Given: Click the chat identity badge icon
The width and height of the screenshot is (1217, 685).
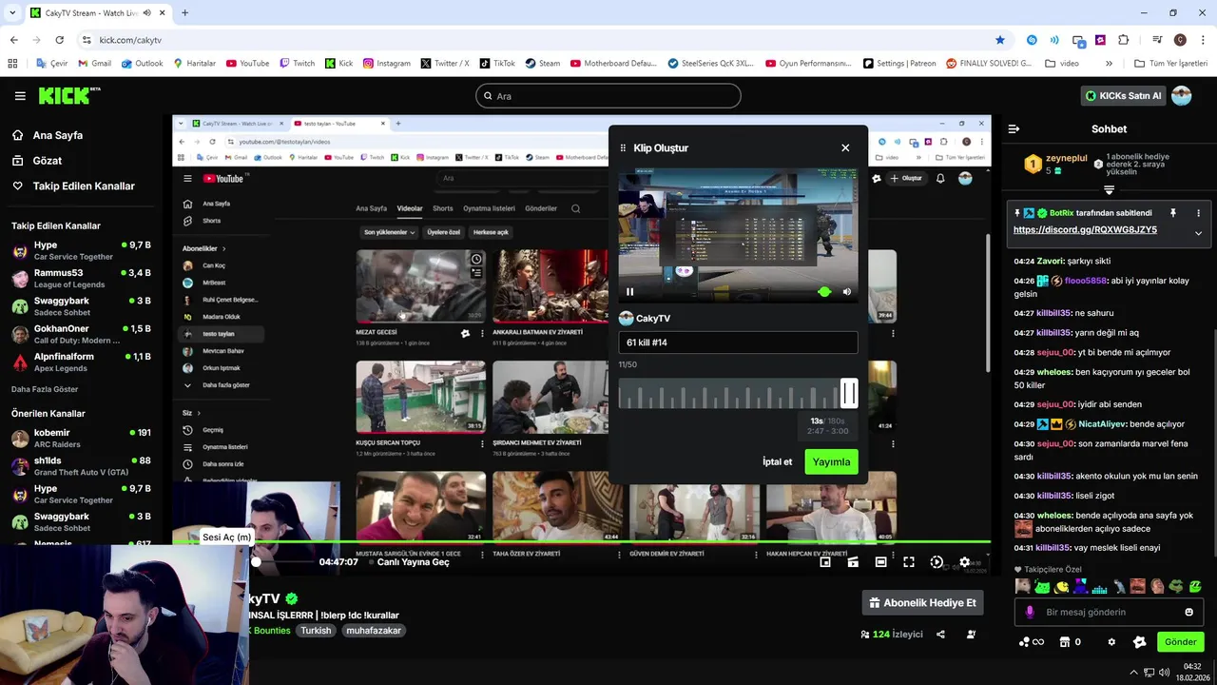Looking at the screenshot, I should [1140, 642].
